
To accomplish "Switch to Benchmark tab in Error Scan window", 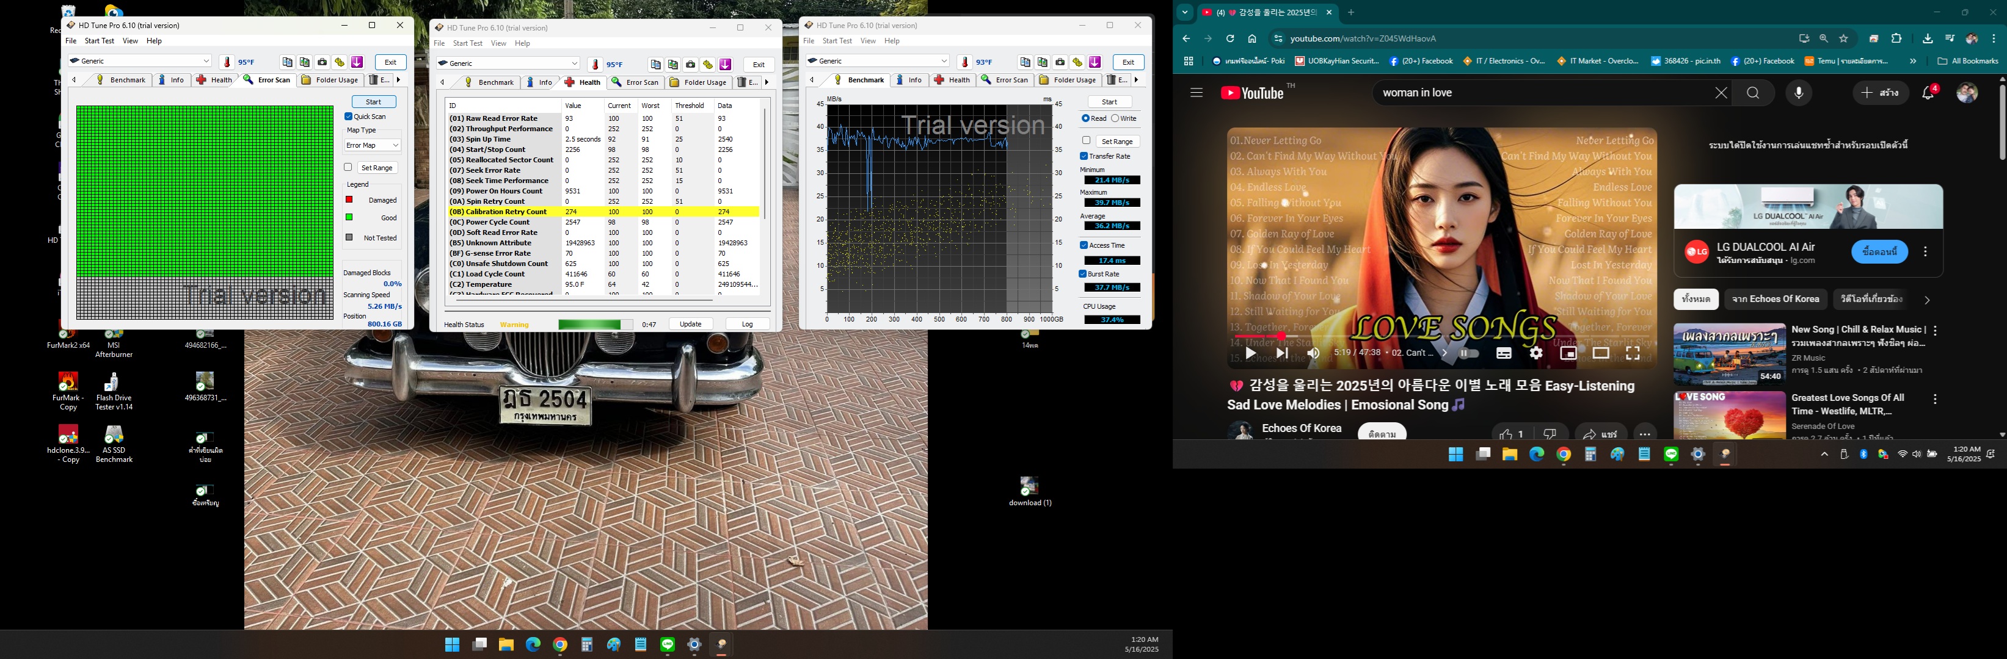I will pos(122,79).
